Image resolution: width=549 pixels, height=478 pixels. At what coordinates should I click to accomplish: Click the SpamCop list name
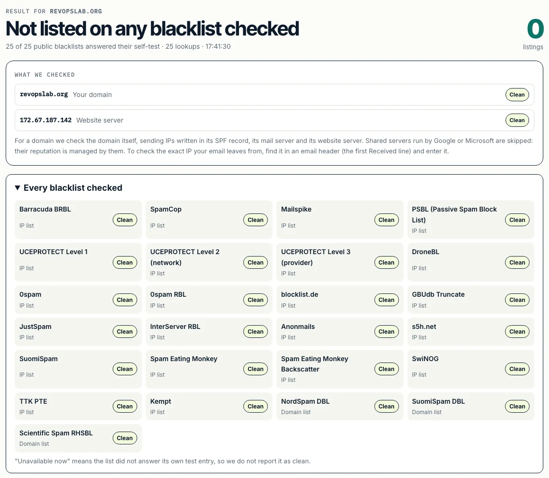(166, 209)
